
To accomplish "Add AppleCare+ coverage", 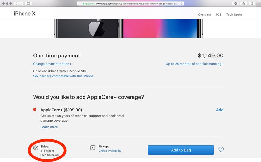I will [220, 110].
